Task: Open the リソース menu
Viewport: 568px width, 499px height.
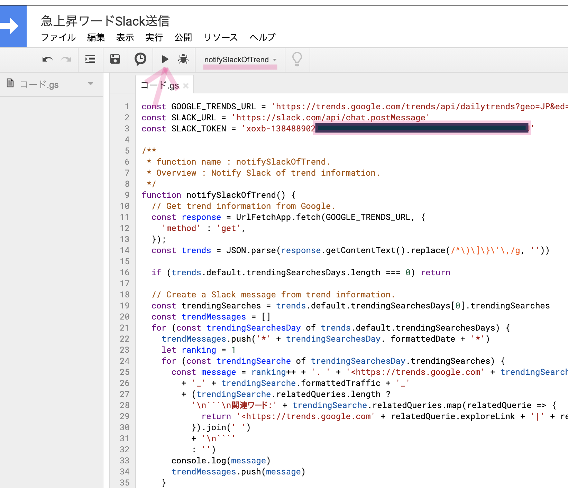Action: pos(221,37)
